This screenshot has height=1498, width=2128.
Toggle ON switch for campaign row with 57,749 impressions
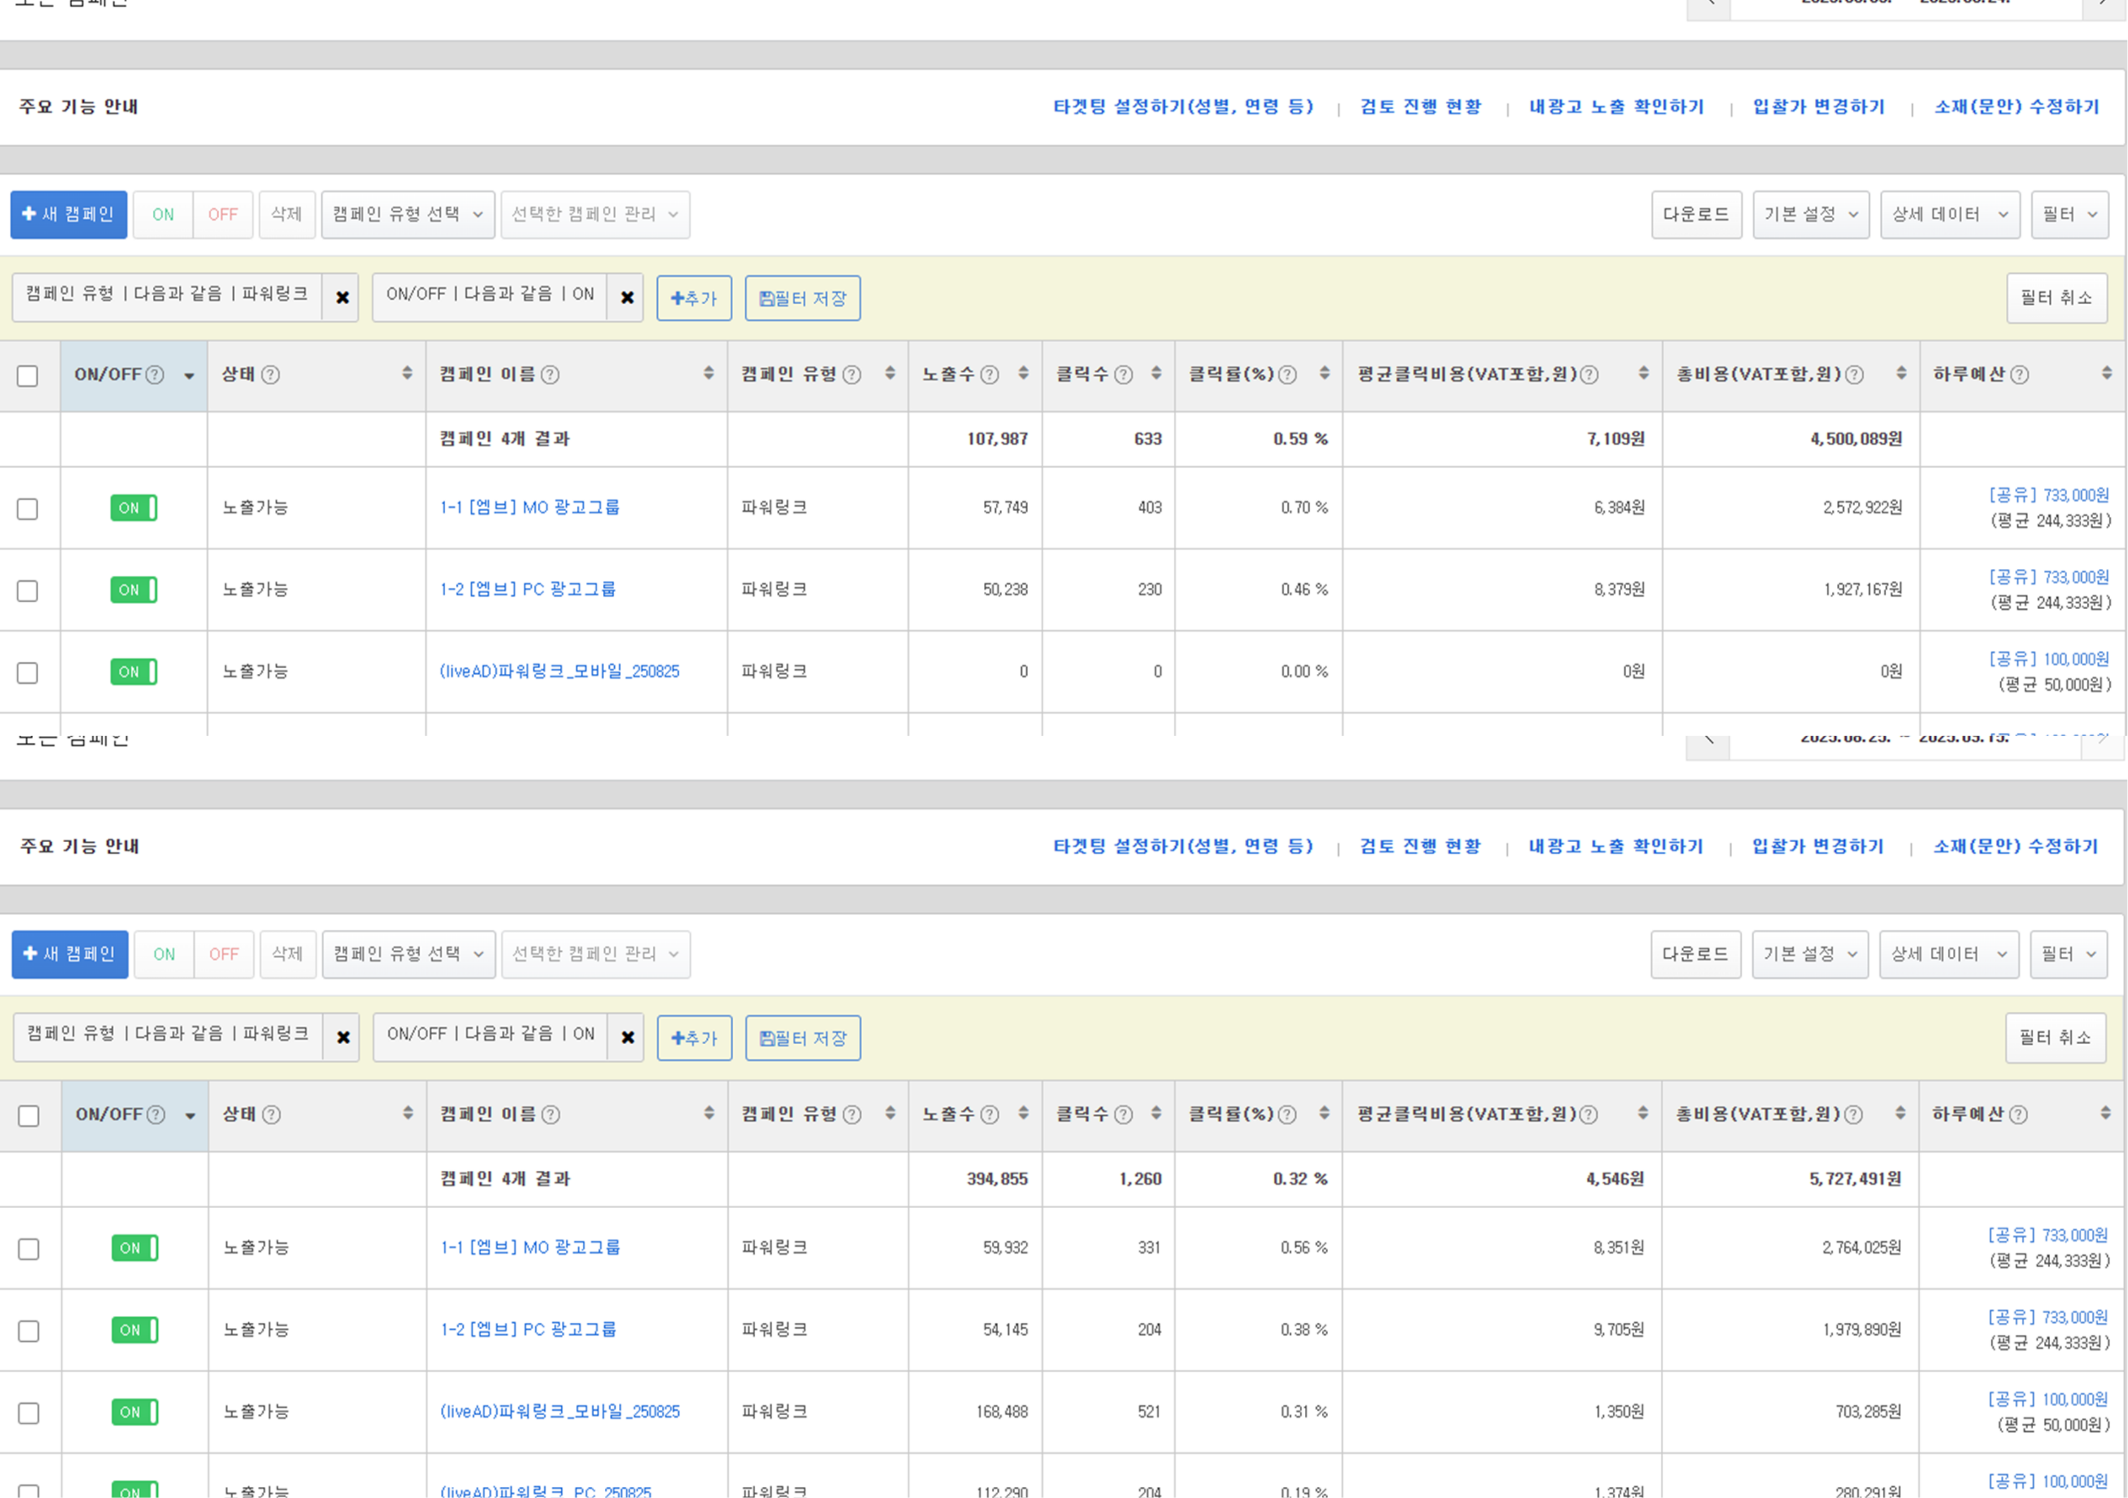point(133,507)
